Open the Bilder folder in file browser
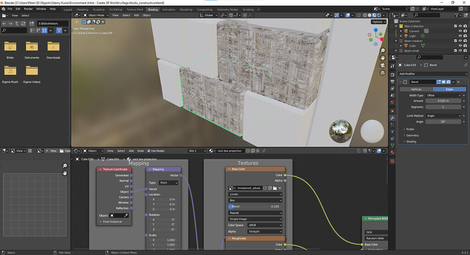Viewport: 470px width, 255px height. [x=10, y=47]
